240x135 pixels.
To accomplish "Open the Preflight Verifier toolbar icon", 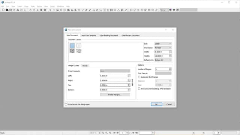I will point(21,10).
